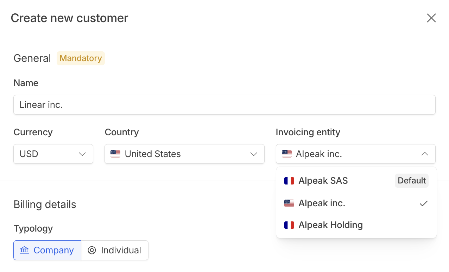Click the French flag beside Alpeak SAS
Viewport: 449px width, 272px height.
[289, 181]
